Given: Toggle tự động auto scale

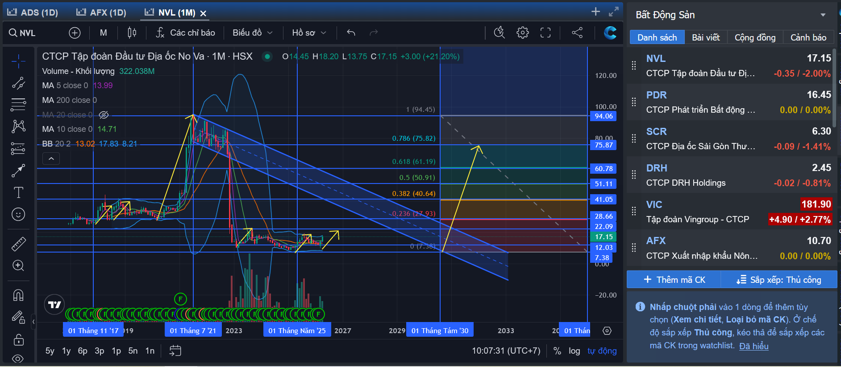Looking at the screenshot, I should 602,351.
